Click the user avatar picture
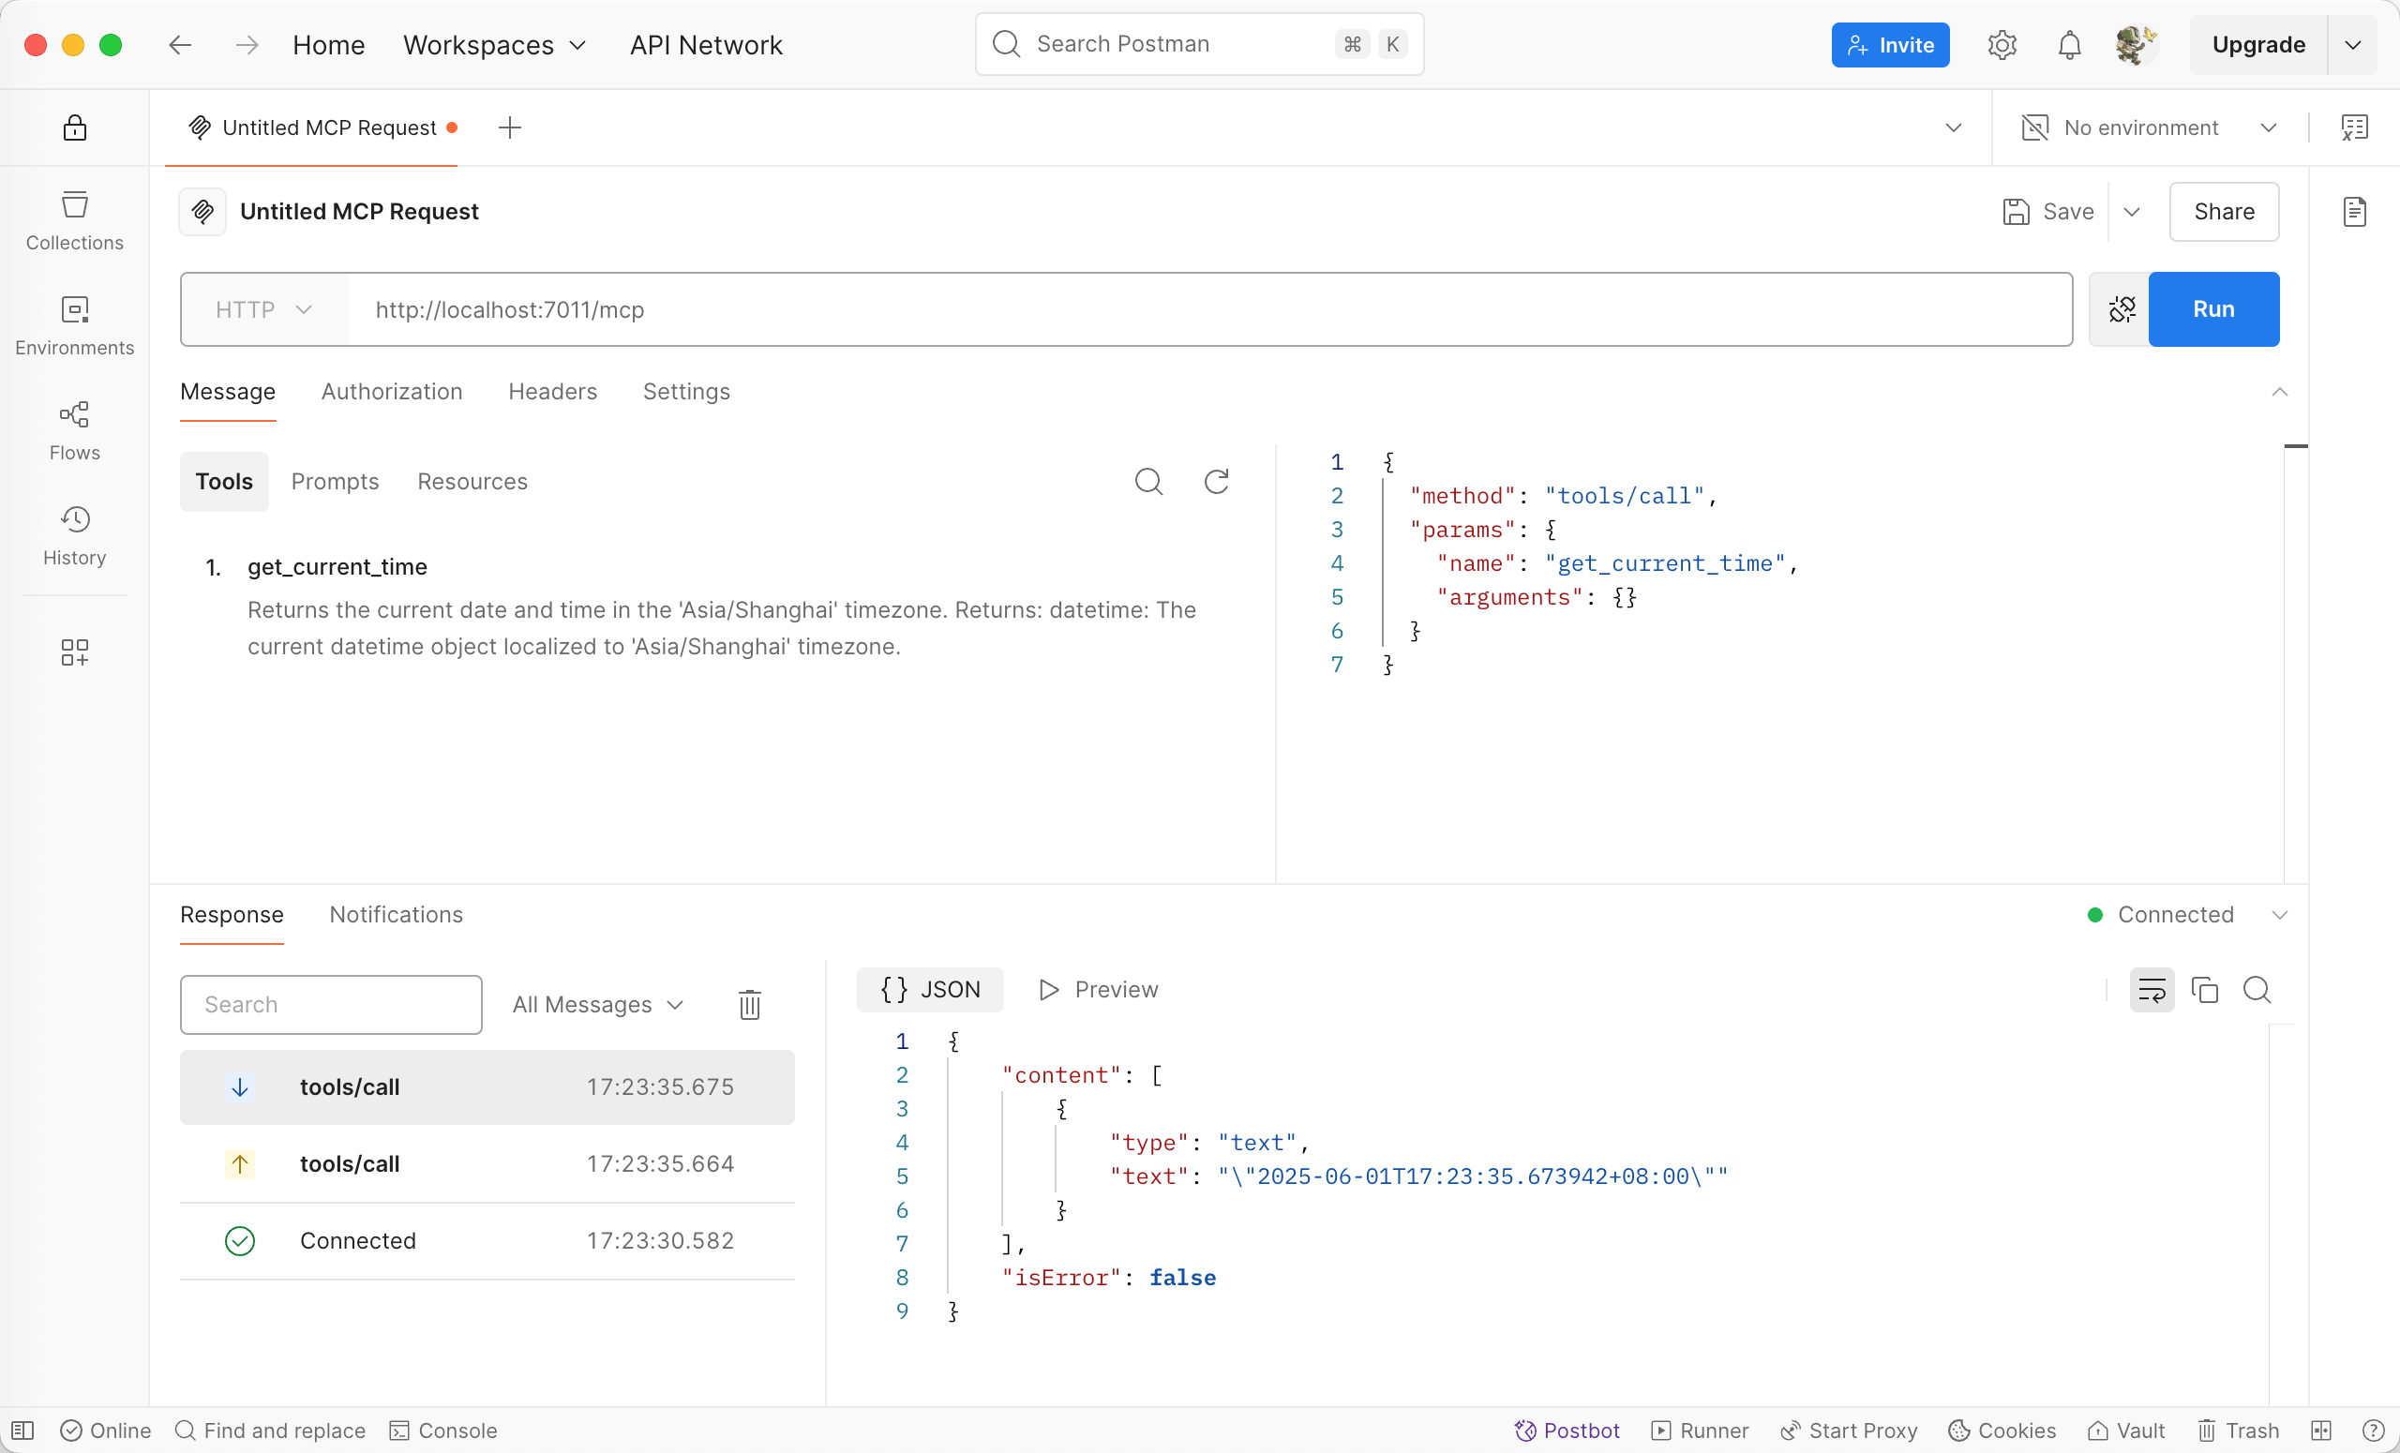The image size is (2400, 1453). 2134,45
